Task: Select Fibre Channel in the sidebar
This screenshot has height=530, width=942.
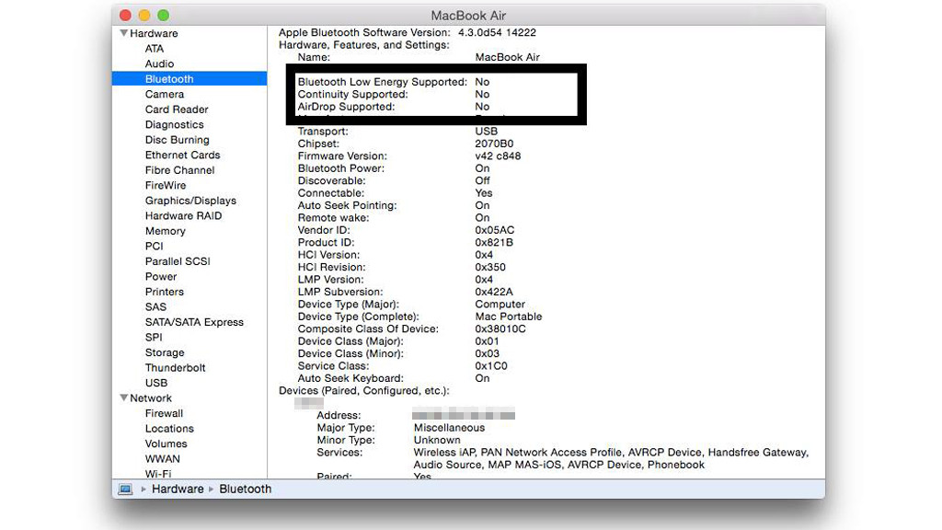Action: (179, 170)
